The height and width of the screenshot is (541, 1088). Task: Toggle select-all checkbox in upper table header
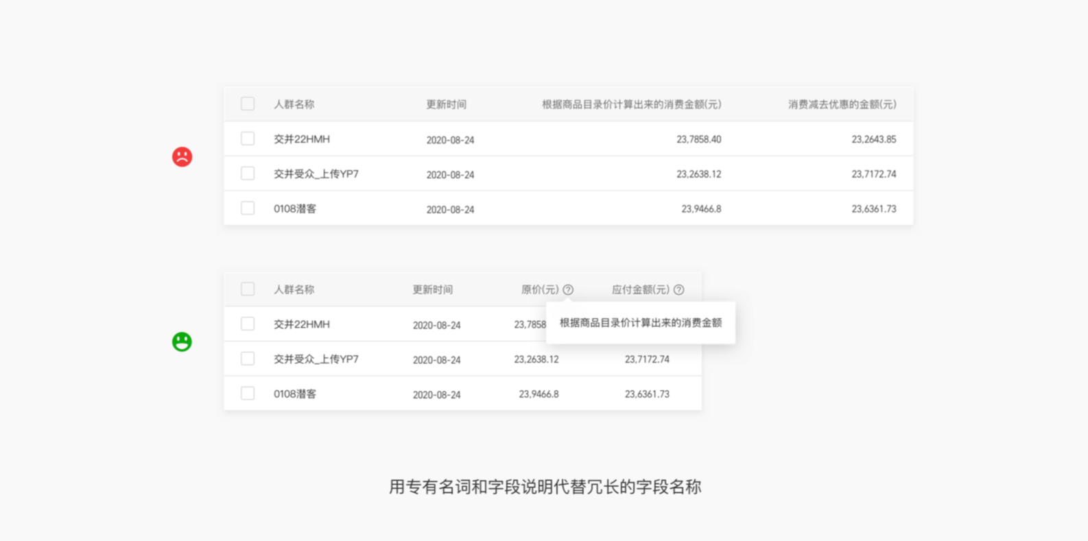pos(248,104)
